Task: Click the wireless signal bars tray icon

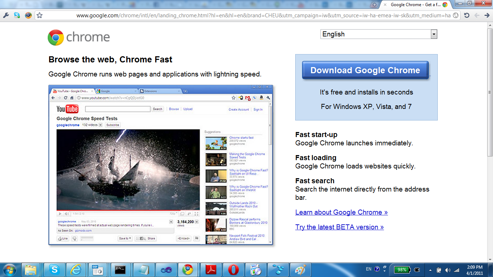Action: 457,270
